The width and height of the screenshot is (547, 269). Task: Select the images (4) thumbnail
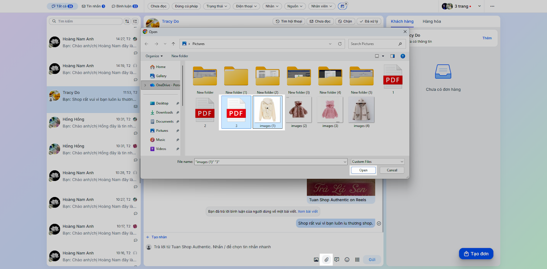pos(362,113)
